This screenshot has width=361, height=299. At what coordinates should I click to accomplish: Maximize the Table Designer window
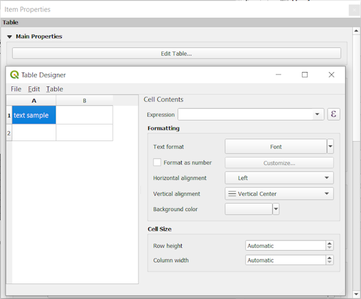tap(305, 75)
